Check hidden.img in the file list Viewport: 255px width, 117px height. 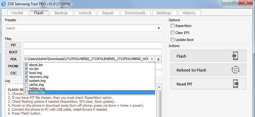click(26, 88)
